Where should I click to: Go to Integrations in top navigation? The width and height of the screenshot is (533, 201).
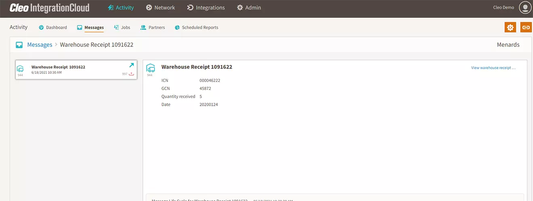[x=206, y=8]
